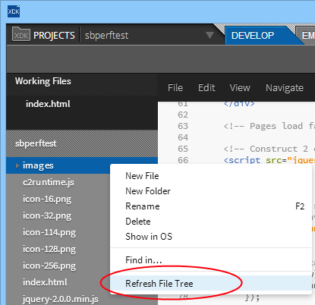This screenshot has width=315, height=305.
Task: Click the XDK app icon in title bar
Action: [14, 11]
